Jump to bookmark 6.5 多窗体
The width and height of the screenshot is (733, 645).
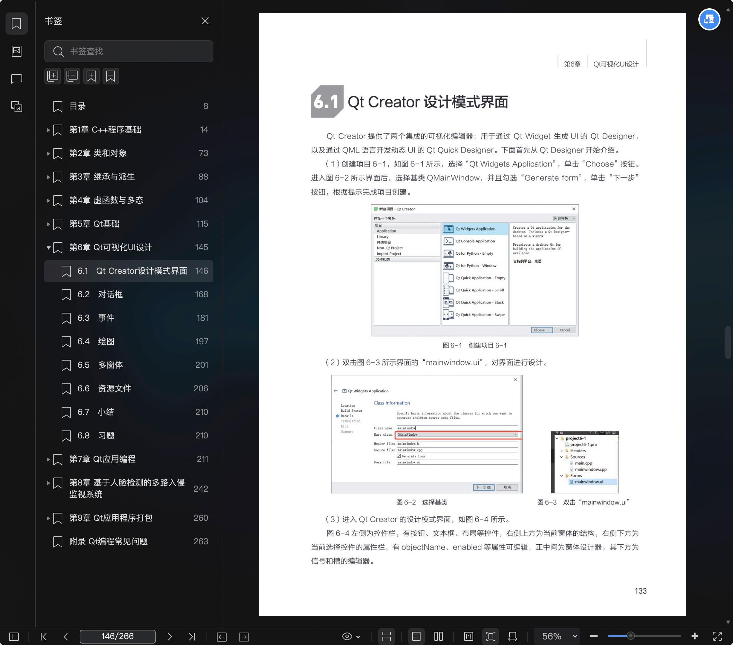tap(129, 365)
